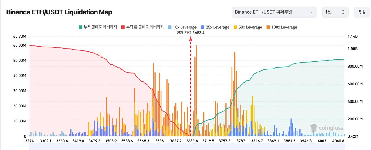Click the 현재 가격:3683.4 price label
Screen dimensions: 371x150
click(x=190, y=33)
